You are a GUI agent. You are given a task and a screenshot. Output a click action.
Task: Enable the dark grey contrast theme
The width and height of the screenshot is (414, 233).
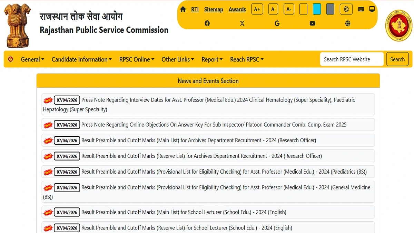(330, 9)
